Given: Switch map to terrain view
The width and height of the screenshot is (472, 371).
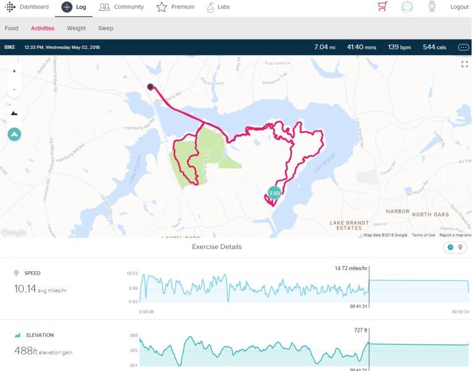Looking at the screenshot, I should coord(14,113).
